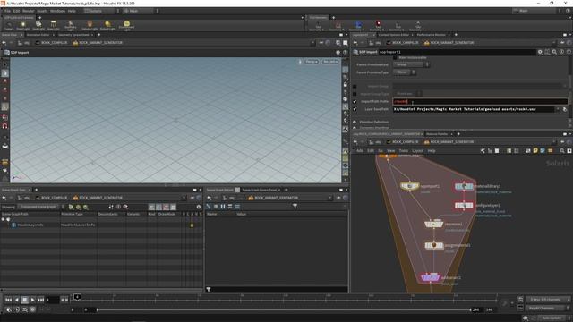Toggle the Import Path Prefix checkbox
The height and width of the screenshot is (322, 573).
coord(355,102)
